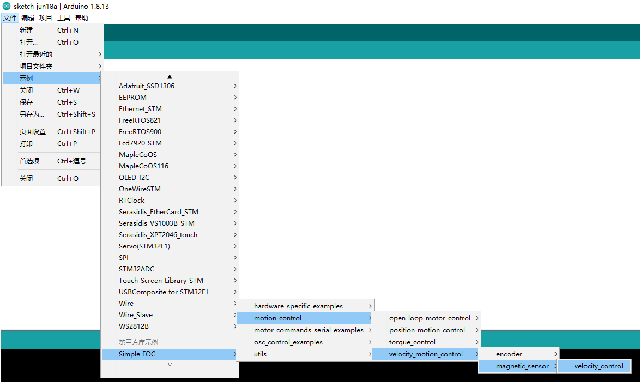Viewport: 640px width, 382px height.
Task: Open Serasidis_XPT2046_touch submenu
Action: [170, 234]
